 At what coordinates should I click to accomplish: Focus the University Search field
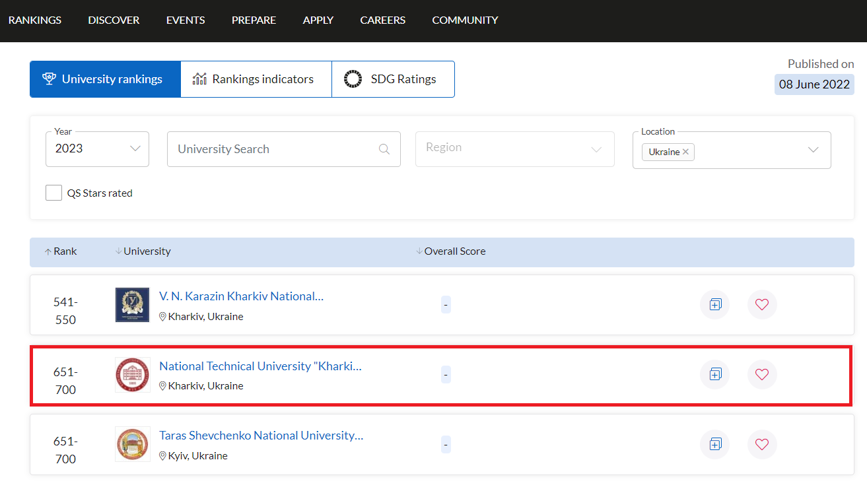[x=284, y=149]
